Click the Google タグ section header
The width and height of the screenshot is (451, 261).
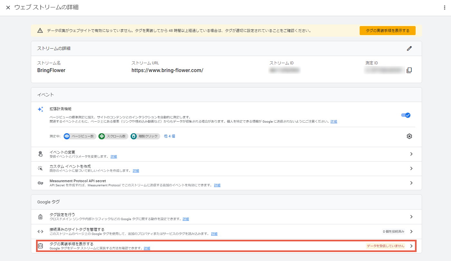[49, 202]
